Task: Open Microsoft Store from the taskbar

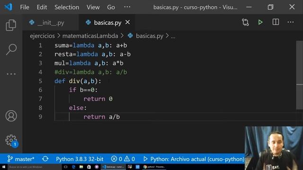Action: click(x=89, y=167)
